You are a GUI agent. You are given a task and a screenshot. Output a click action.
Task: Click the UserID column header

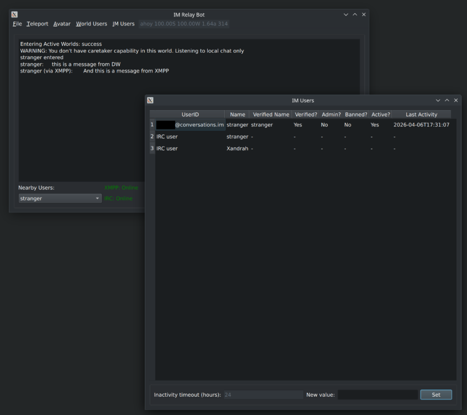[x=191, y=114]
